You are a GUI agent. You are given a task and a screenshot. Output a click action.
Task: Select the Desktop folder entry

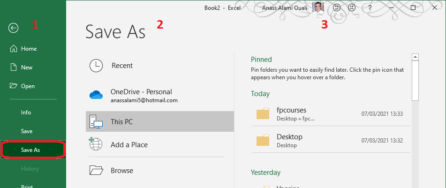coord(331,141)
